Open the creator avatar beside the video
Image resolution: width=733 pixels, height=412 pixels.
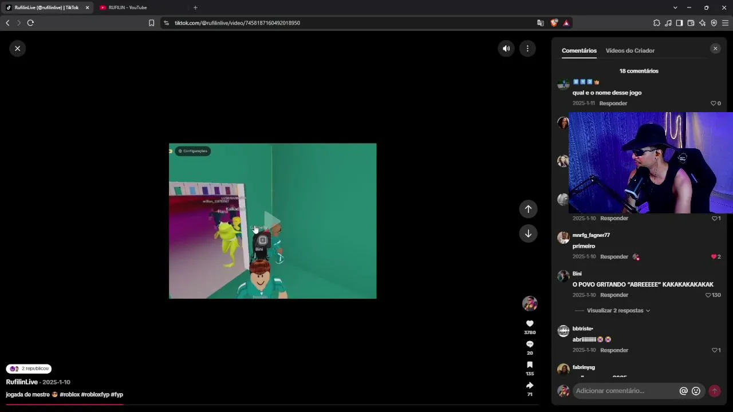(x=530, y=303)
